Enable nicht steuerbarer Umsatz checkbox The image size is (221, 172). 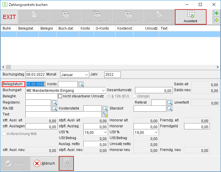tap(60, 96)
